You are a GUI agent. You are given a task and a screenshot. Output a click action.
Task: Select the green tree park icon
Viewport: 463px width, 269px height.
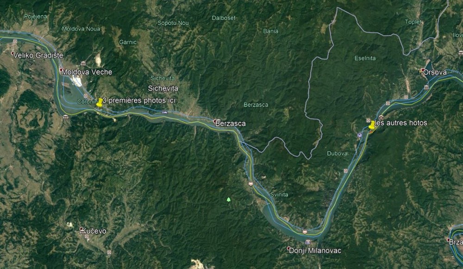point(229,200)
